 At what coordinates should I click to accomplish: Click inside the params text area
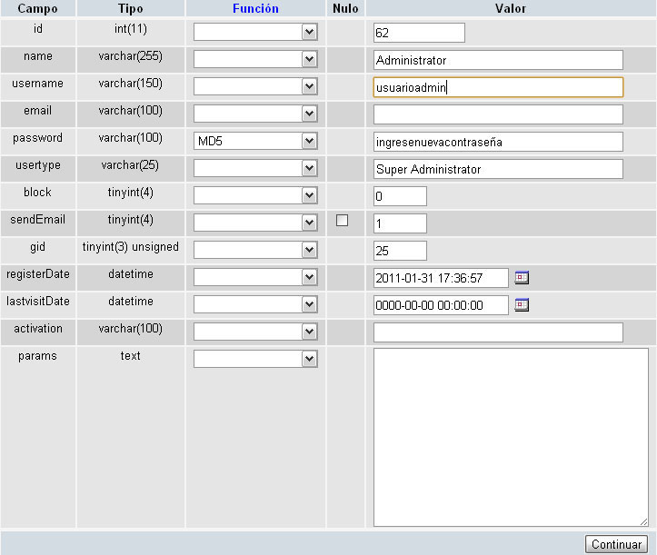click(510, 436)
